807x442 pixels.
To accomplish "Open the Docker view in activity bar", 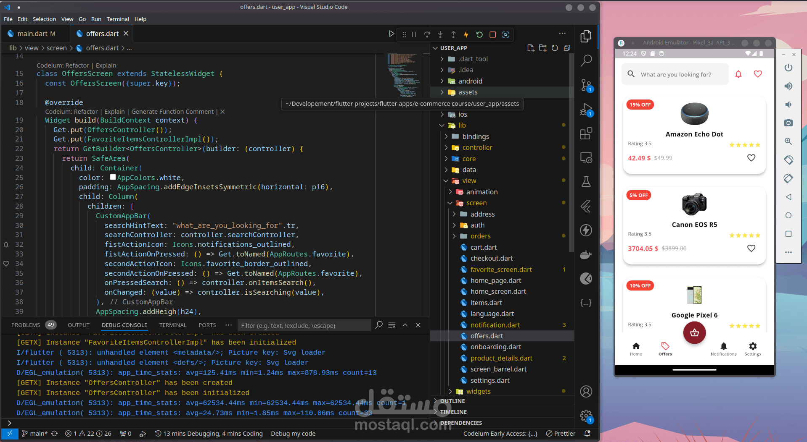I will coord(586,255).
